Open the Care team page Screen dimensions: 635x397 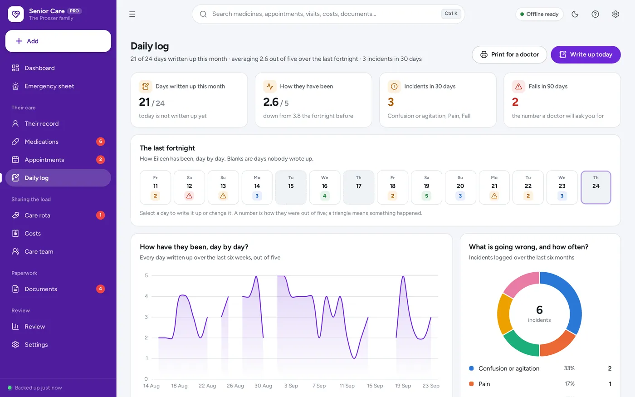coord(58,251)
